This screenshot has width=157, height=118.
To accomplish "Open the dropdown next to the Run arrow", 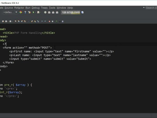I will (36, 12).
